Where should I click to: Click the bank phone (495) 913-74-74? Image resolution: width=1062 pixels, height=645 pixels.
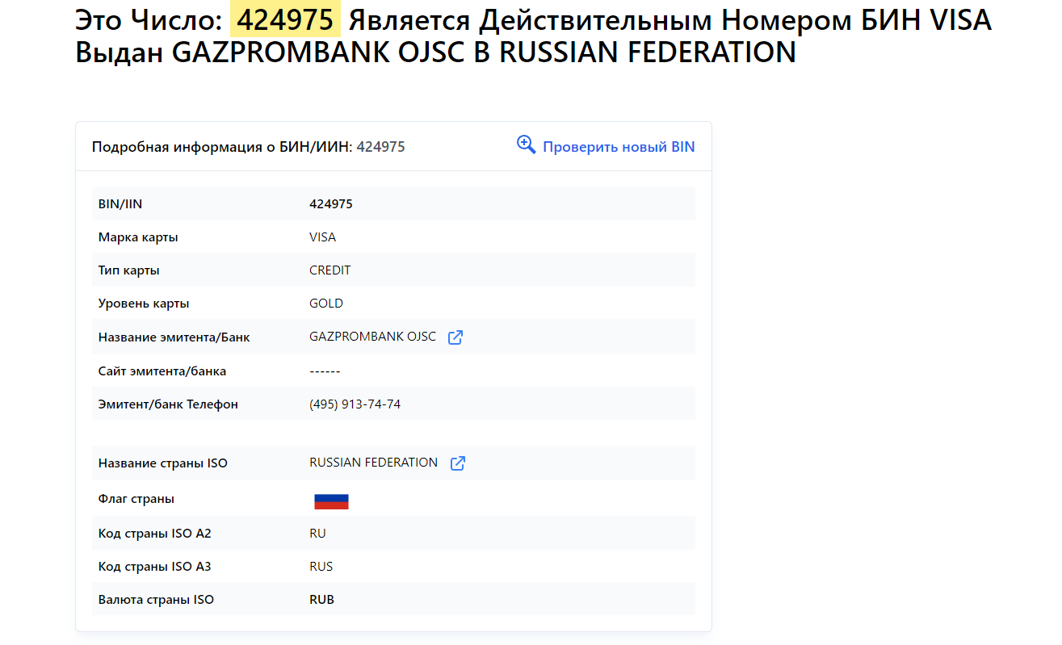pyautogui.click(x=355, y=404)
